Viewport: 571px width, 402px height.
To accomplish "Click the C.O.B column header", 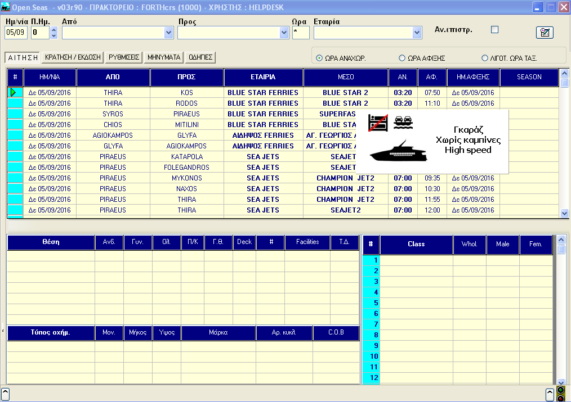I will (336, 333).
